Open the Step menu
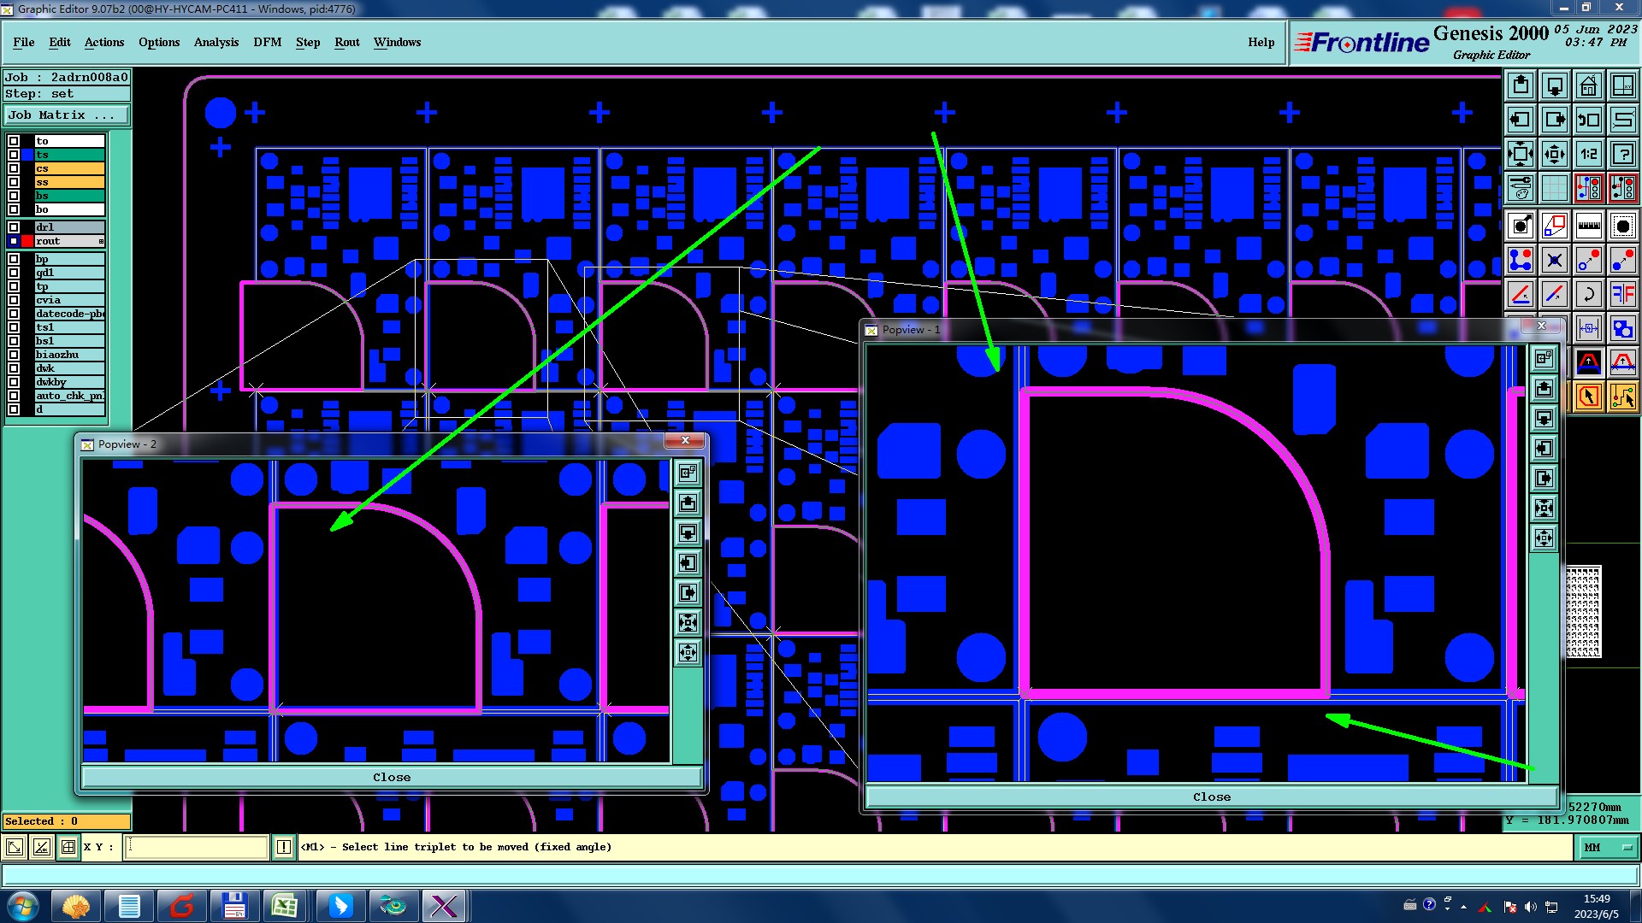 [x=308, y=42]
